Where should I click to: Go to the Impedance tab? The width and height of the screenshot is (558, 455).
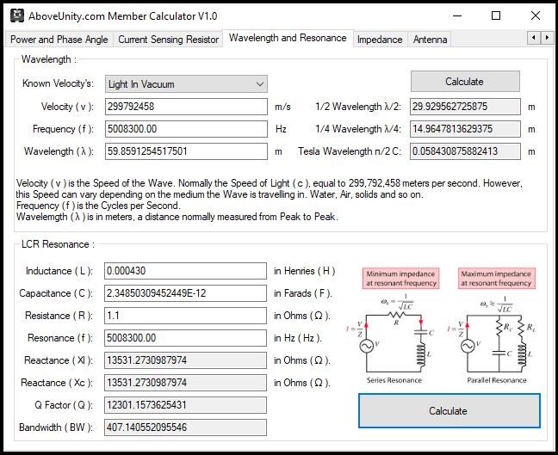pyautogui.click(x=380, y=39)
